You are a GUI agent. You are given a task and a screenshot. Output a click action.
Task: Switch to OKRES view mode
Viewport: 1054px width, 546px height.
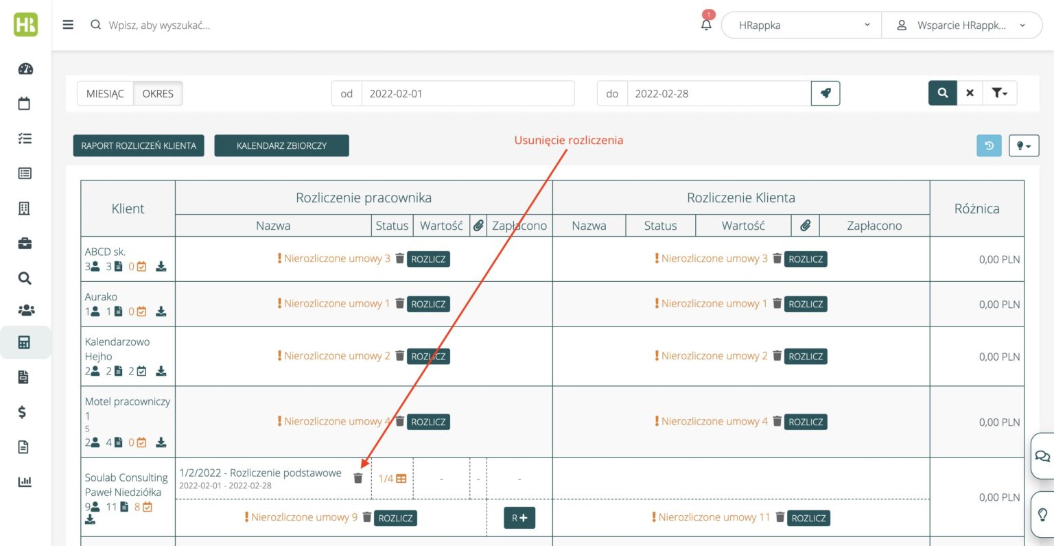(x=158, y=93)
